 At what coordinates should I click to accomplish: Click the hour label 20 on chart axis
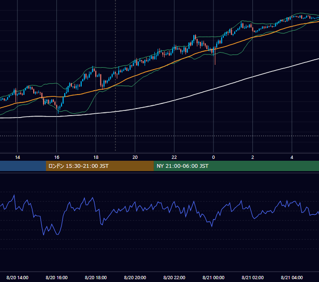pyautogui.click(x=135, y=157)
